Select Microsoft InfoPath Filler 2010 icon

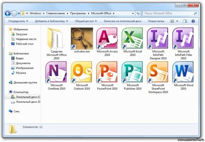tap(183, 38)
